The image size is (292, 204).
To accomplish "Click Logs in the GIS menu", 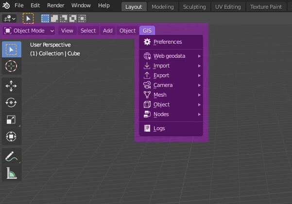I will point(159,128).
